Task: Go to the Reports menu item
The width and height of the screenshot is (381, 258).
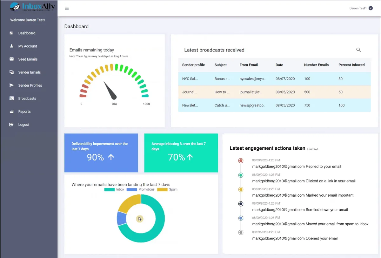Action: (x=24, y=112)
